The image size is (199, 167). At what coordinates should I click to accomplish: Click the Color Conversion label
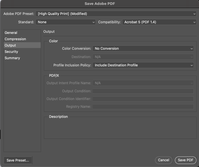(77, 49)
